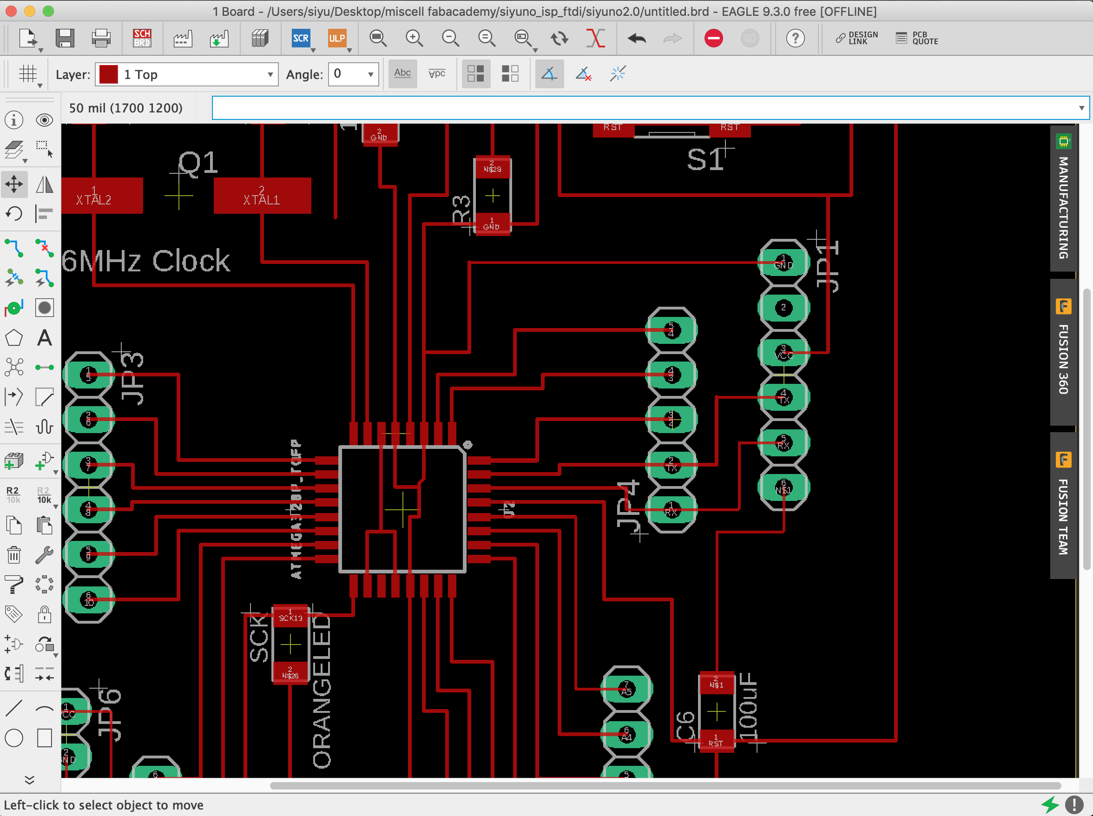Select the Meander tool
This screenshot has height=816, width=1093.
[x=45, y=426]
